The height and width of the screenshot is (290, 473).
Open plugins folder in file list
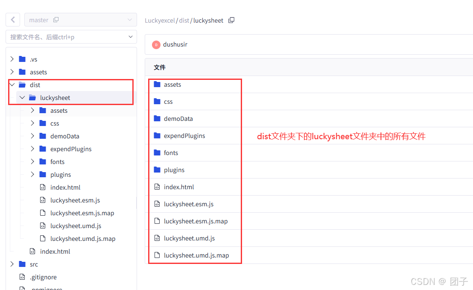click(174, 170)
